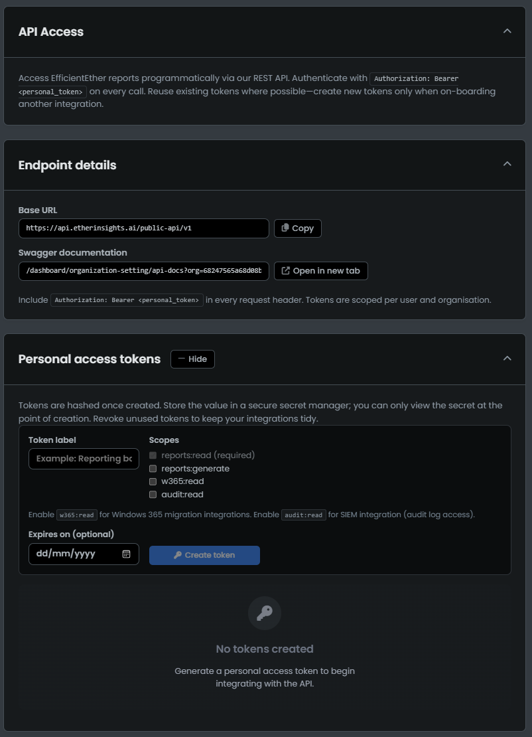Open Swagger documentation in new tab

pyautogui.click(x=320, y=271)
